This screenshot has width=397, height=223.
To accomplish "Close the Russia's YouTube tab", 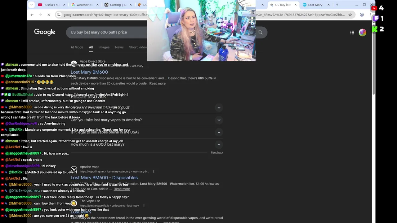I will click(x=64, y=5).
